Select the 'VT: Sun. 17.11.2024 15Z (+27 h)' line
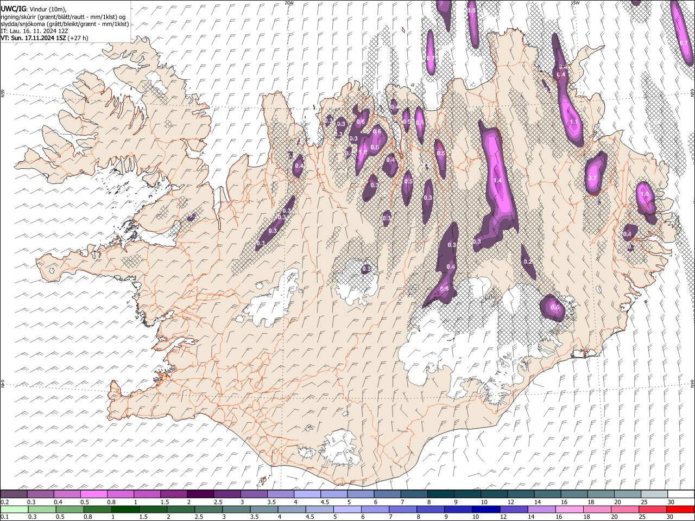 coord(45,38)
